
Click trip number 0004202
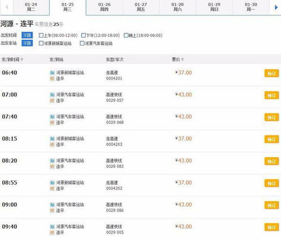114,188
